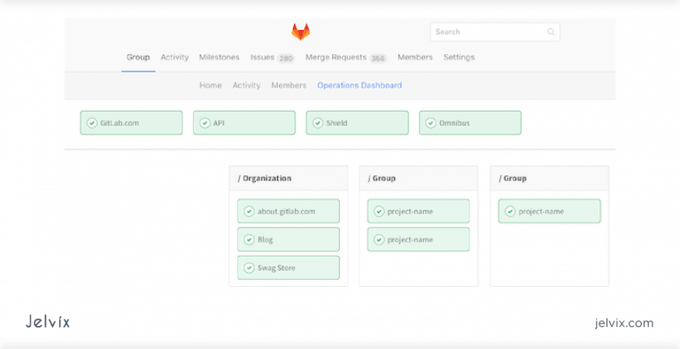Click the checkmark icon beside Blog
680x349 pixels.
(249, 240)
